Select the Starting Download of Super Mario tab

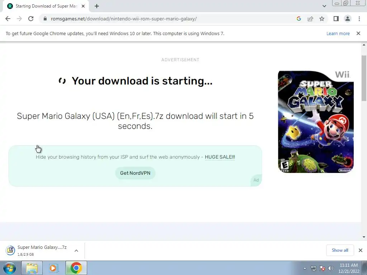click(x=46, y=6)
